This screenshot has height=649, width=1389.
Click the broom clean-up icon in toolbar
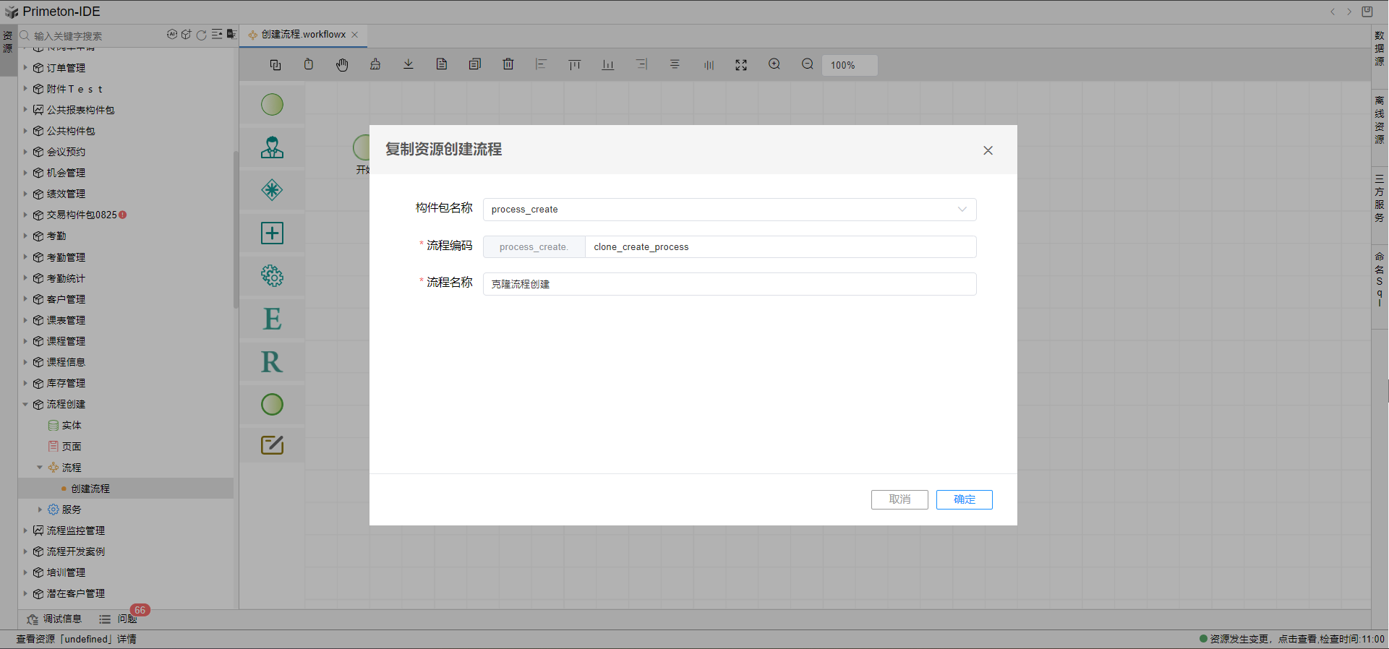point(375,64)
